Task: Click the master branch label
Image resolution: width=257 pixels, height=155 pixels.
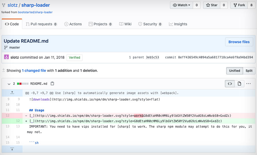Action: (x=15, y=47)
